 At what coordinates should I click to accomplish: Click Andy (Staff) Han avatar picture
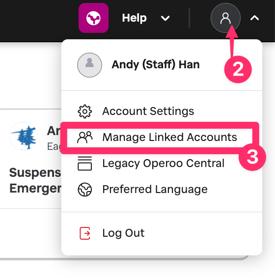click(x=89, y=65)
